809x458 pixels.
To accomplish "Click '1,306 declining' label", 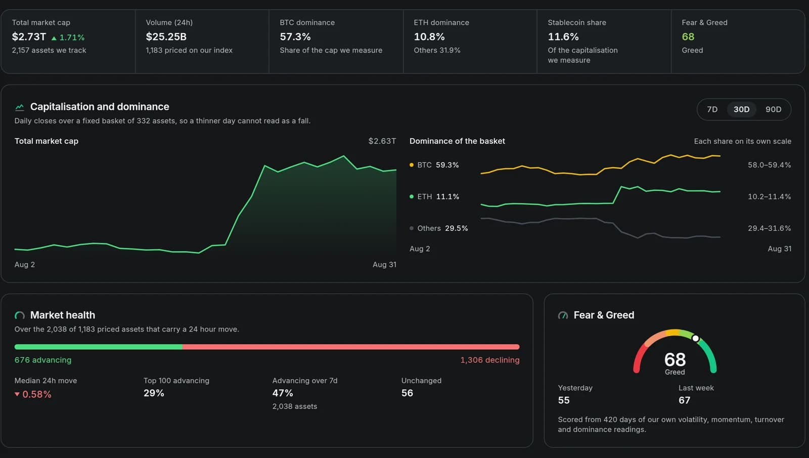I will (490, 360).
